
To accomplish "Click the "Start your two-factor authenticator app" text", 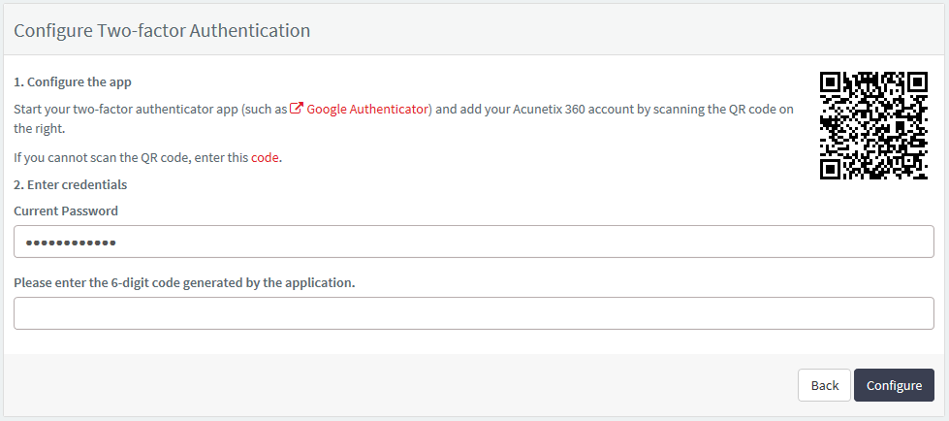I will [126, 110].
